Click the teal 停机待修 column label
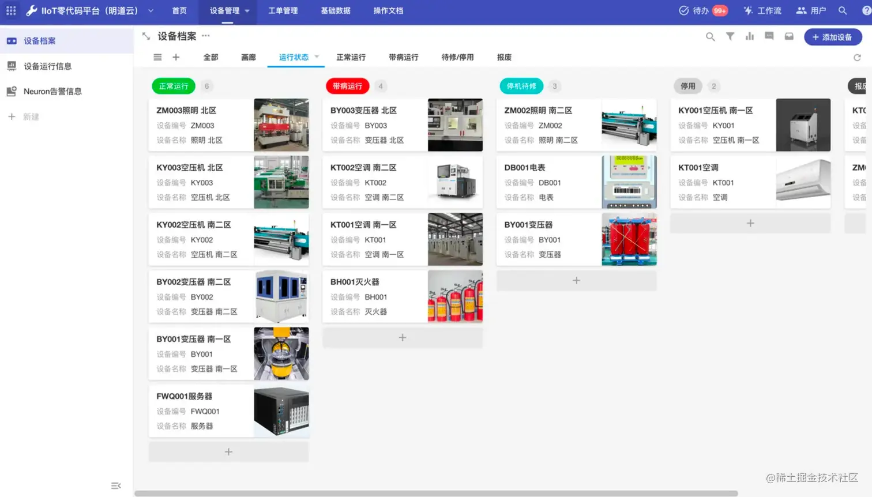Image resolution: width=872 pixels, height=497 pixels. click(x=521, y=86)
